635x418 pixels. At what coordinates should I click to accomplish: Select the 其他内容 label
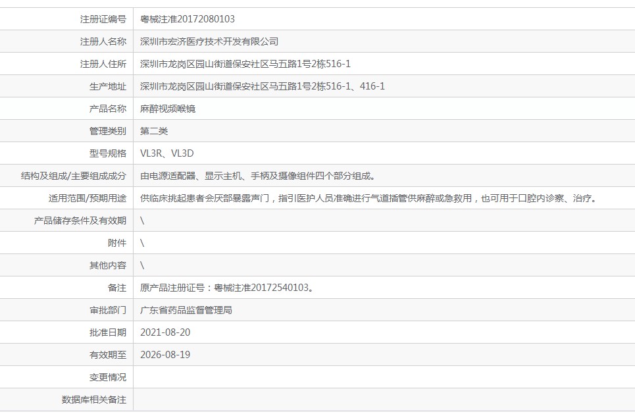[108, 266]
